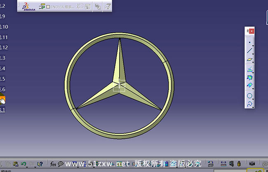Select the Sweep surface tool
This screenshot has height=172, width=268.
[249, 70]
